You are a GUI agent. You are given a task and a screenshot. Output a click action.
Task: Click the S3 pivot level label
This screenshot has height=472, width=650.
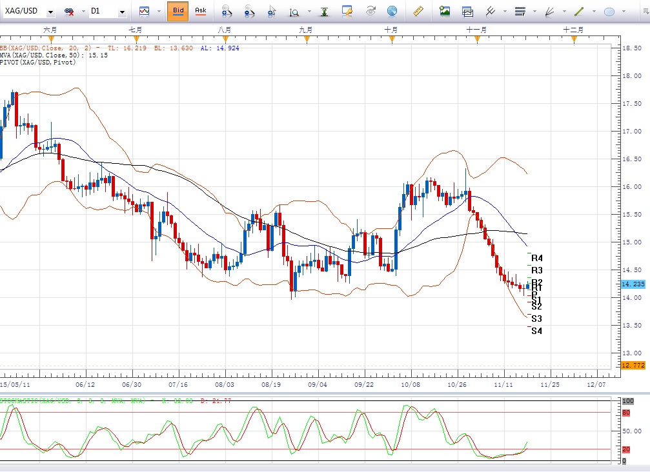[x=536, y=319]
